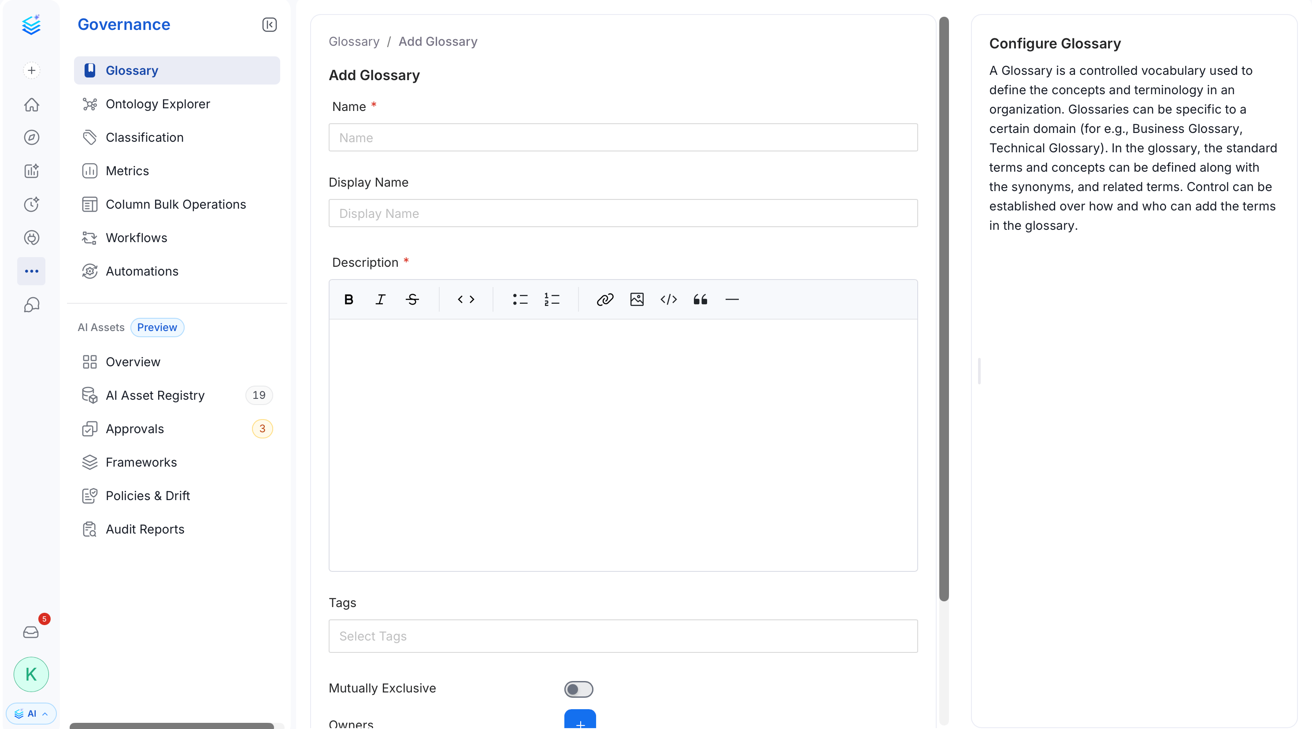Screen dimensions: 1312x729
Task: Collapse the Governance sidebar
Action: point(270,25)
